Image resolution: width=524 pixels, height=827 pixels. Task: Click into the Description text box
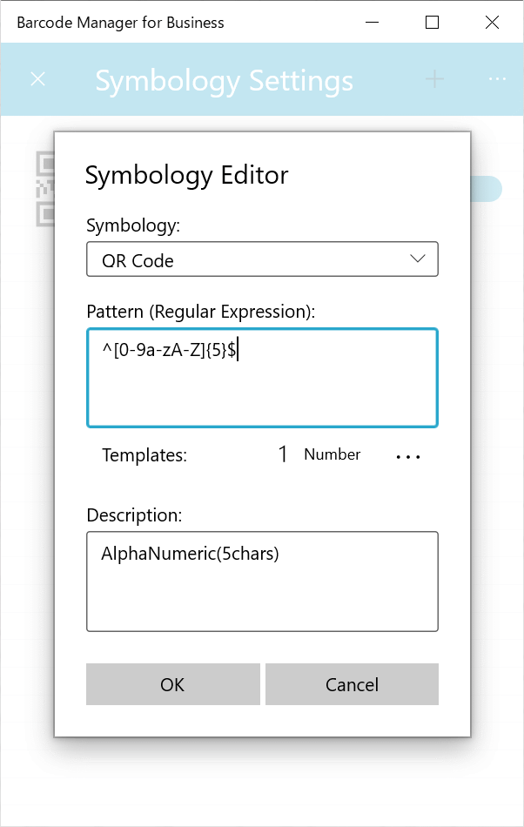tap(263, 582)
